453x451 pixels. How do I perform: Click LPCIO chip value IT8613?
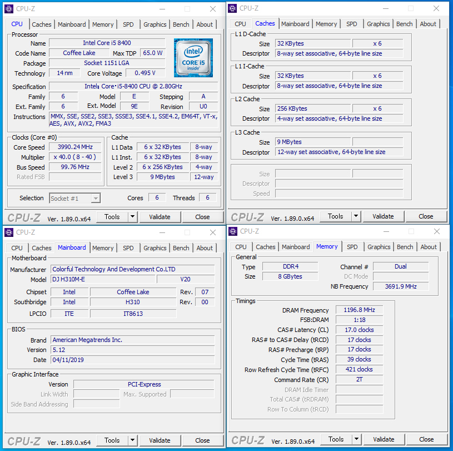point(133,314)
